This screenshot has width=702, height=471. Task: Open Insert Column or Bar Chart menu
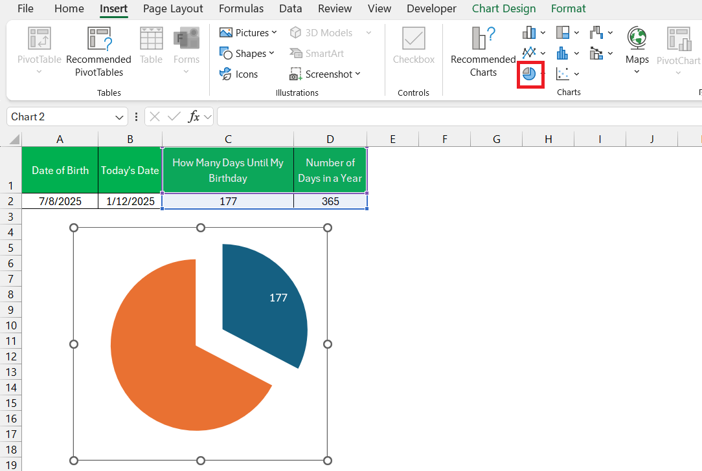(534, 32)
